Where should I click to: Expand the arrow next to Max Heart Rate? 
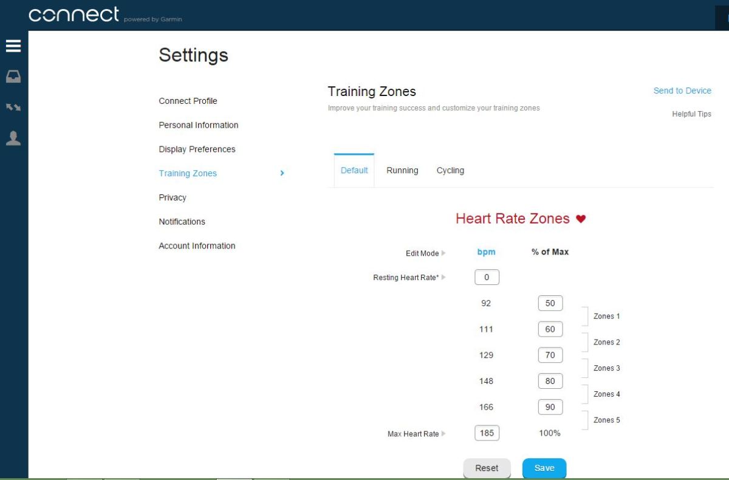(x=443, y=434)
